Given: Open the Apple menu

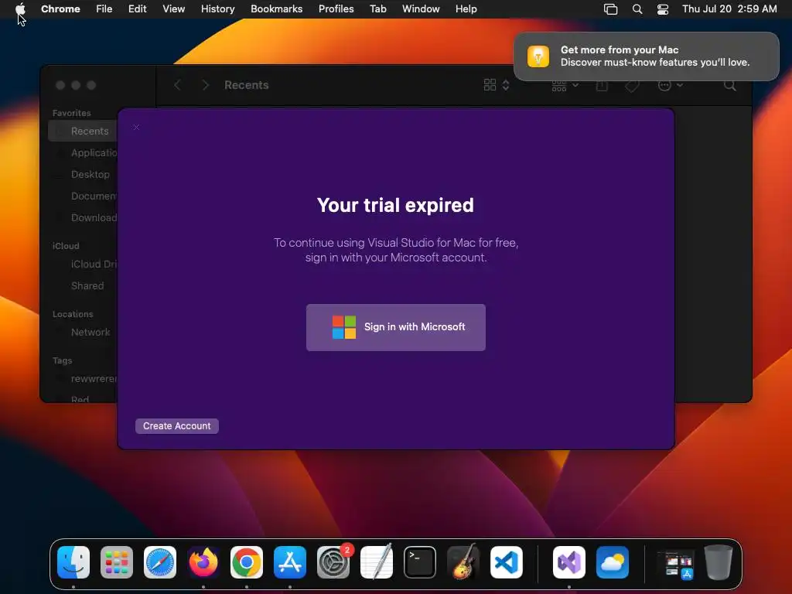Looking at the screenshot, I should tap(20, 9).
